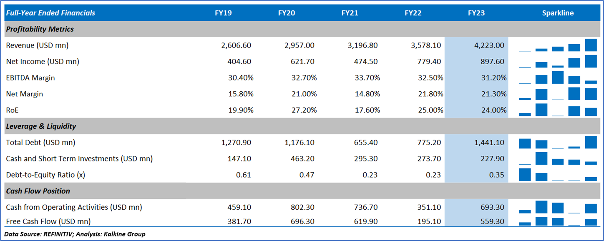Screen dimensions: 604x241
Task: Click the Total Debt sparkline chart
Action: click(x=558, y=143)
